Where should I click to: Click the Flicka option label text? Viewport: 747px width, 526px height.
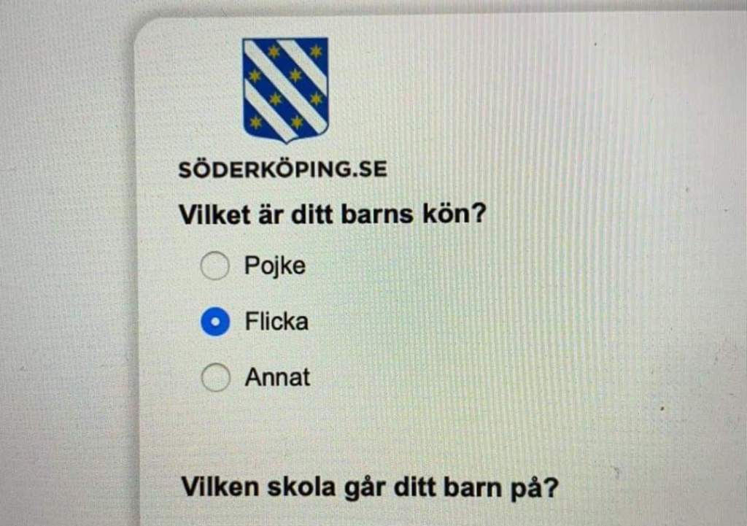(276, 321)
